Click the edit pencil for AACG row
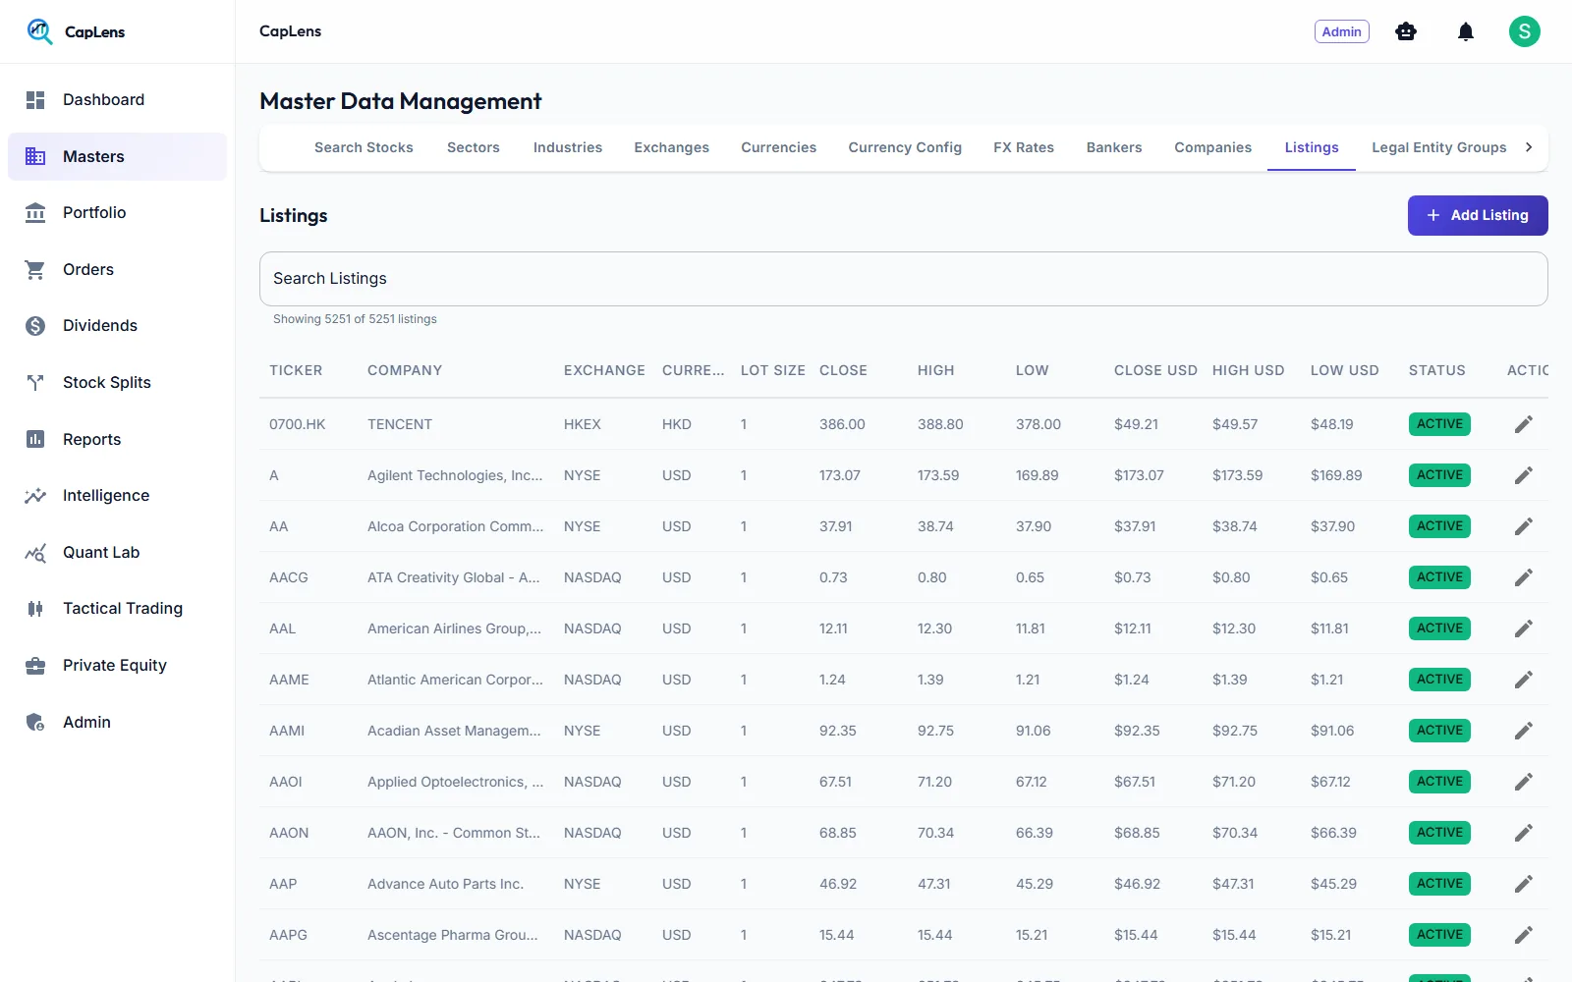This screenshot has width=1572, height=982. [x=1524, y=577]
